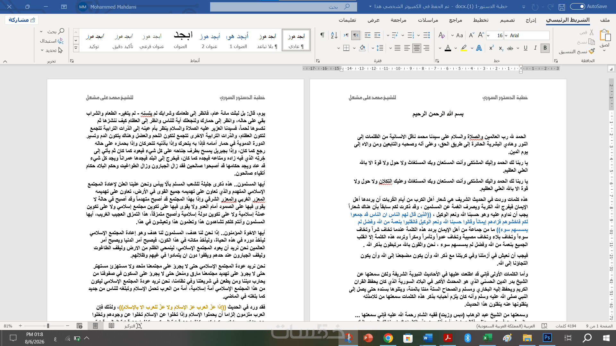Switch to the مراجعة (Review) tab
This screenshot has width=616, height=346.
[398, 20]
